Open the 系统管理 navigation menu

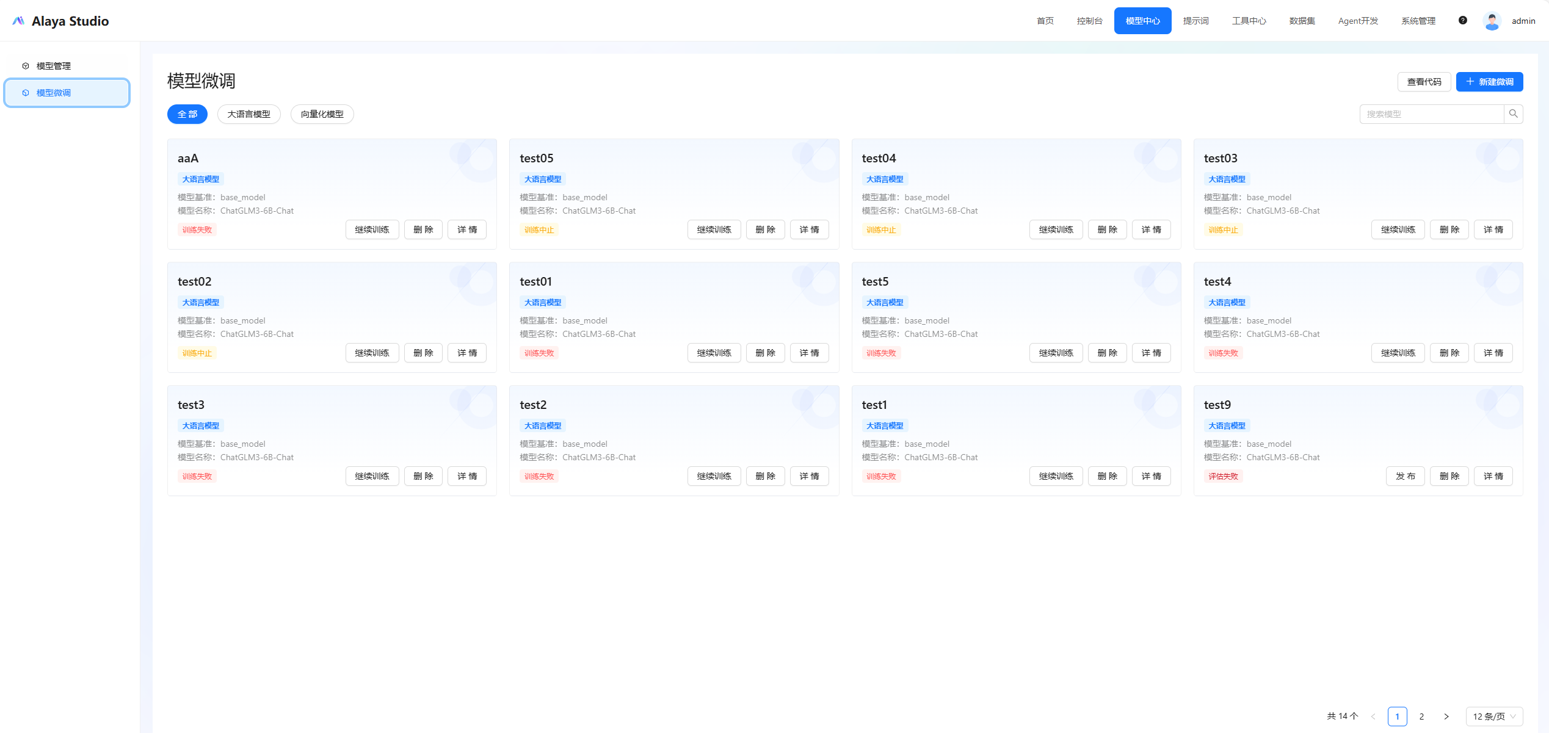[x=1418, y=21]
